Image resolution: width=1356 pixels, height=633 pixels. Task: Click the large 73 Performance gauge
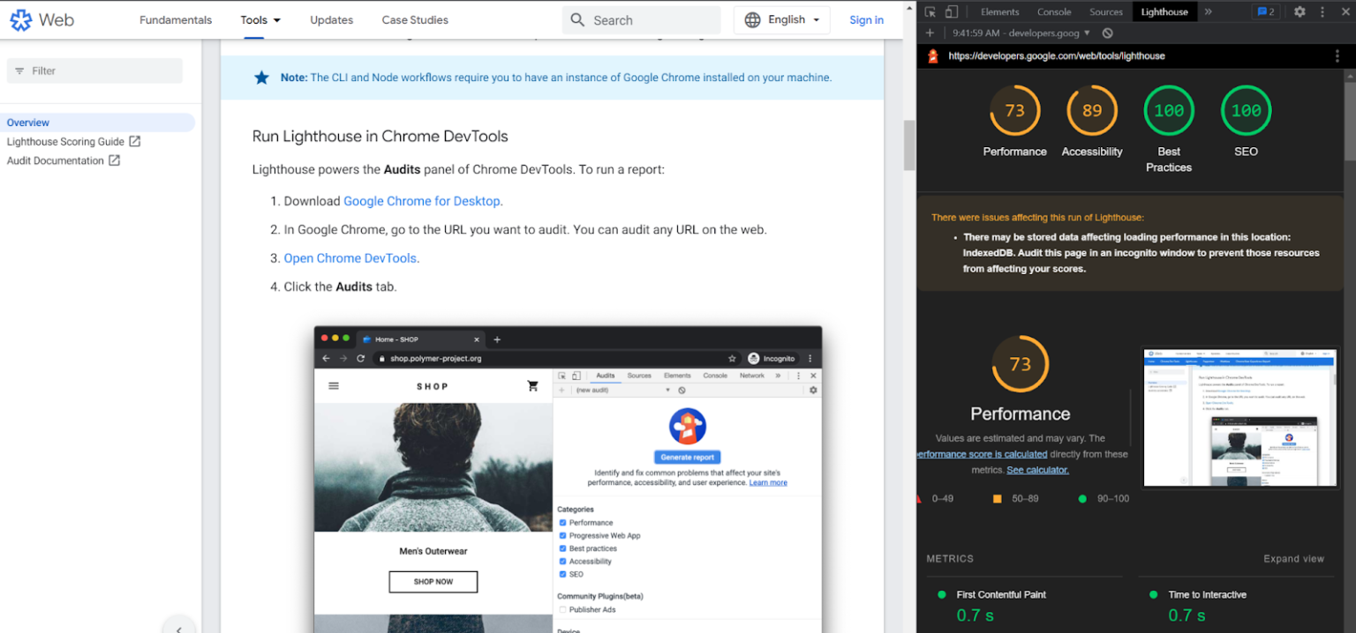tap(1021, 364)
